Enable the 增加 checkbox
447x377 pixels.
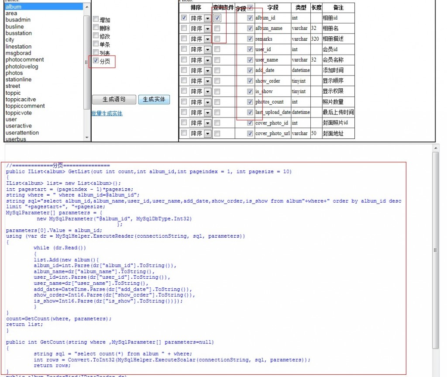(96, 19)
